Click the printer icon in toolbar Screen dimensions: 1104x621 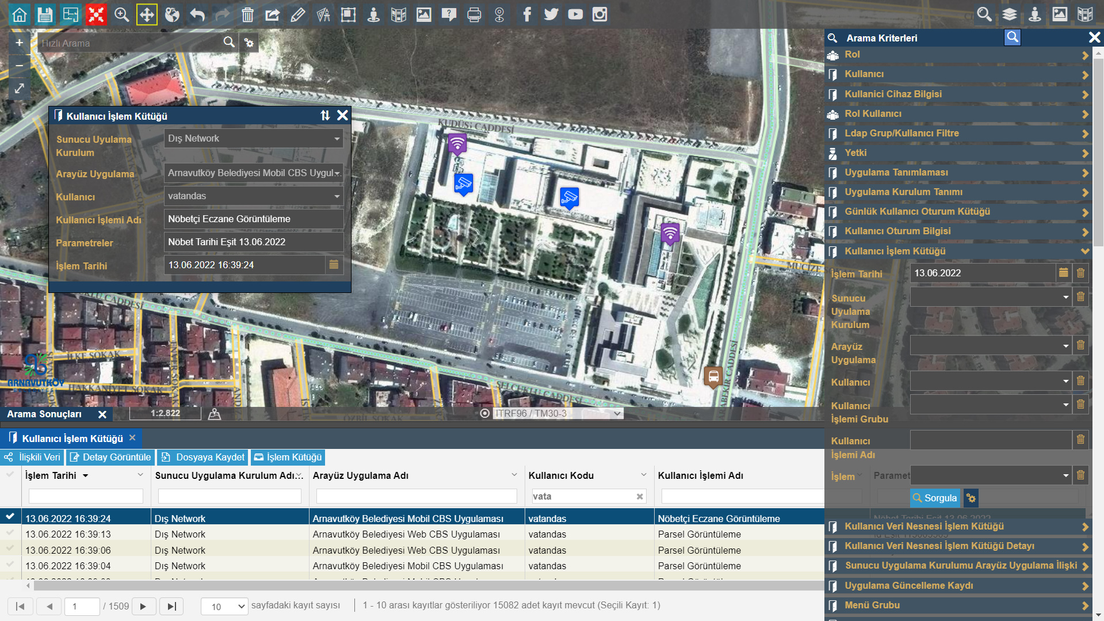(x=474, y=14)
